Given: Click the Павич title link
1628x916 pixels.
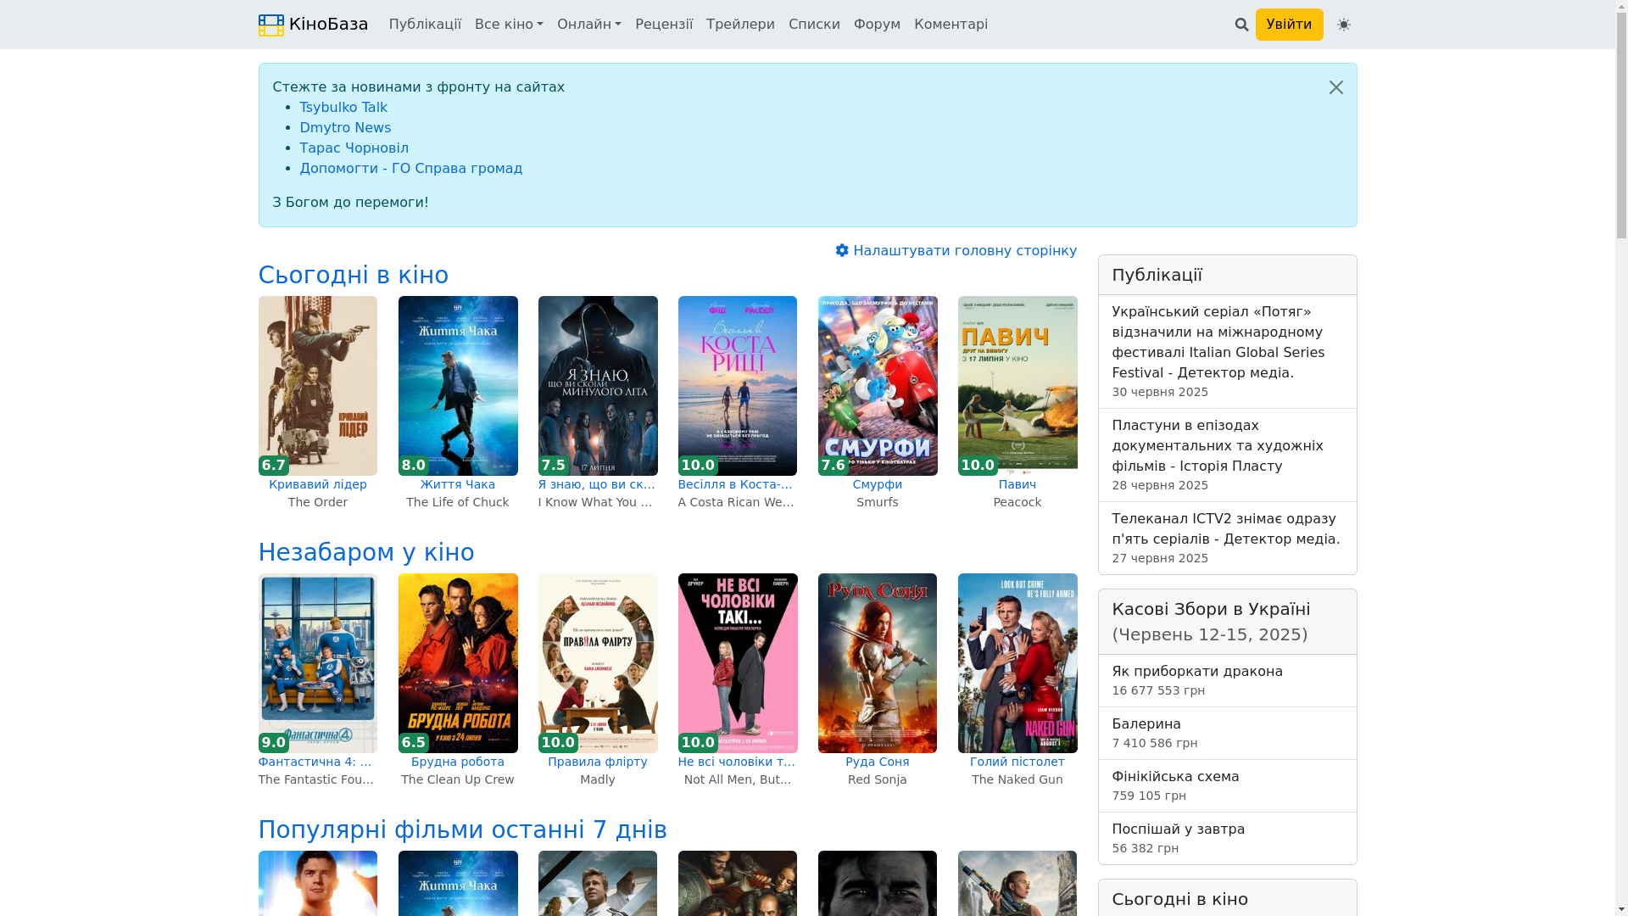Looking at the screenshot, I should pos(1017,484).
